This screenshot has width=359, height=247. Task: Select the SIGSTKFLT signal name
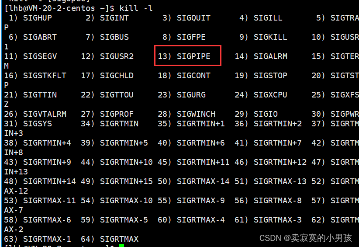pos(45,76)
